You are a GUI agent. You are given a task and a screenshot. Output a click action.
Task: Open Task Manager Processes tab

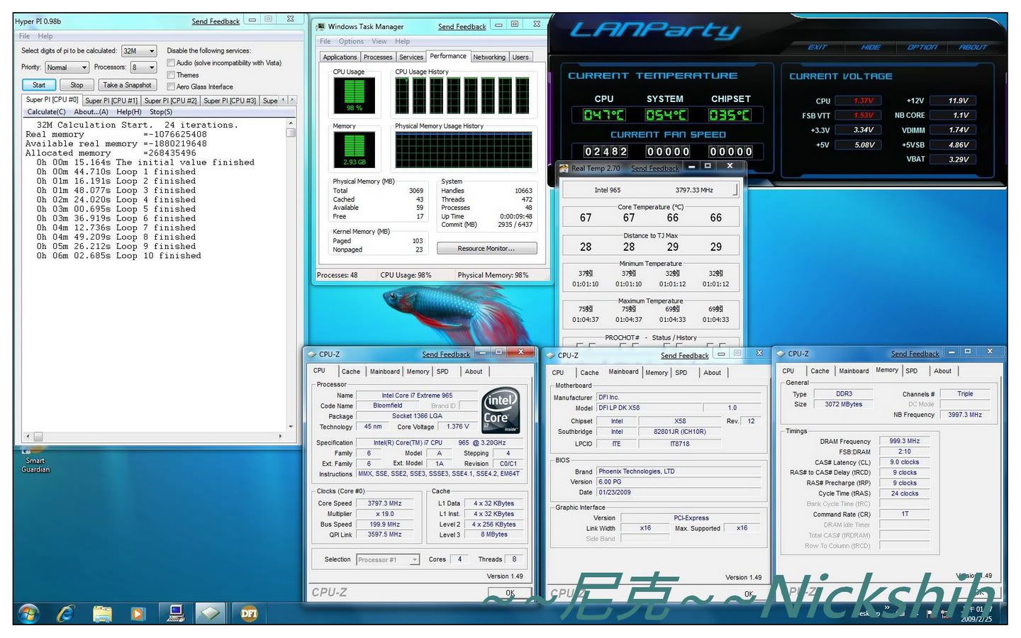click(x=378, y=57)
